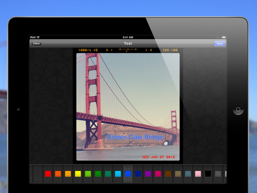The height and width of the screenshot is (193, 257).
Task: Select the steel blue color swatch
Action: (188, 174)
